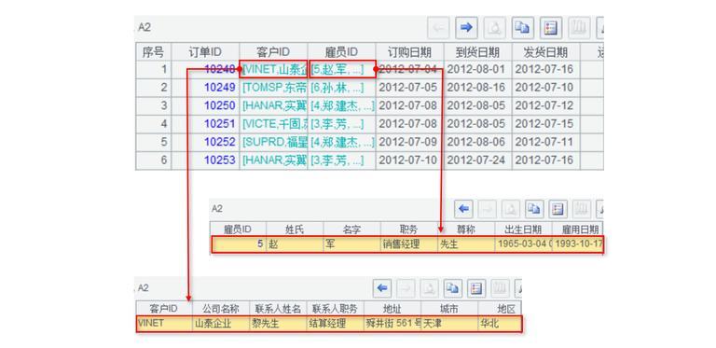
Task: Click greyed icon before copy in customer panel
Action: tap(429, 288)
